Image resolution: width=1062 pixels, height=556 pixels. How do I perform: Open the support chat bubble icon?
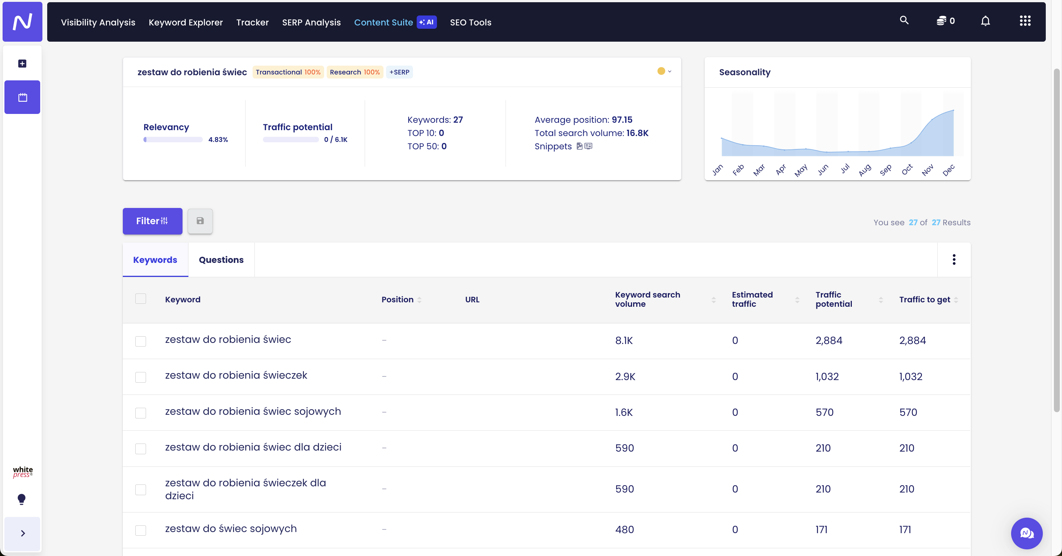(1026, 534)
